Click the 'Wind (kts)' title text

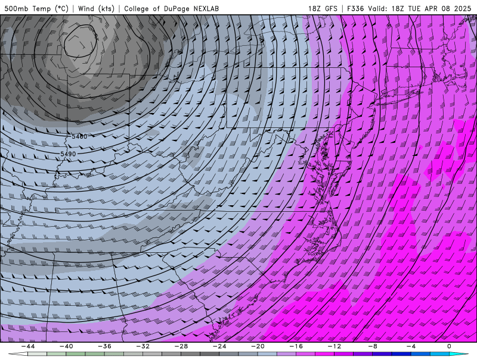point(96,8)
